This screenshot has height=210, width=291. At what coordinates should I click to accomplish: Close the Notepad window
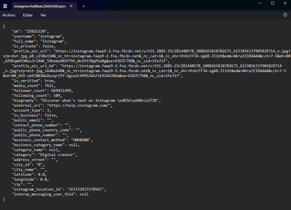[x=285, y=3]
